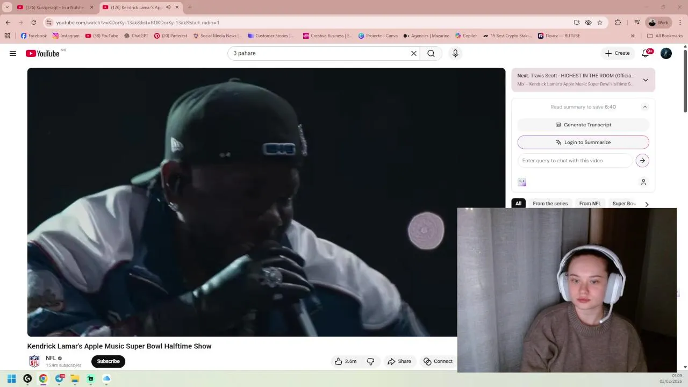Share the video

[399, 361]
